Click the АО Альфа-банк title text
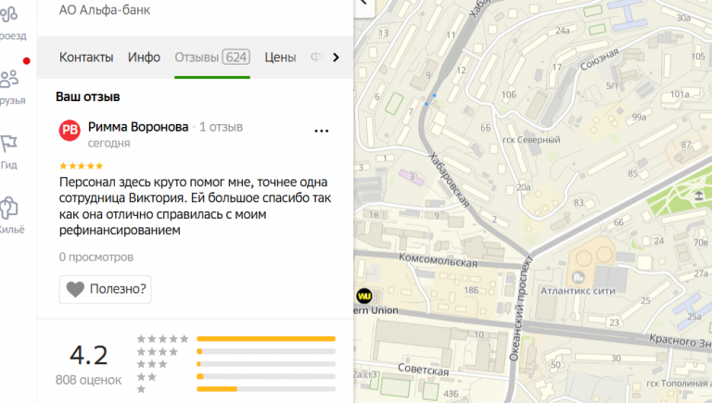712x403 pixels. pyautogui.click(x=105, y=10)
